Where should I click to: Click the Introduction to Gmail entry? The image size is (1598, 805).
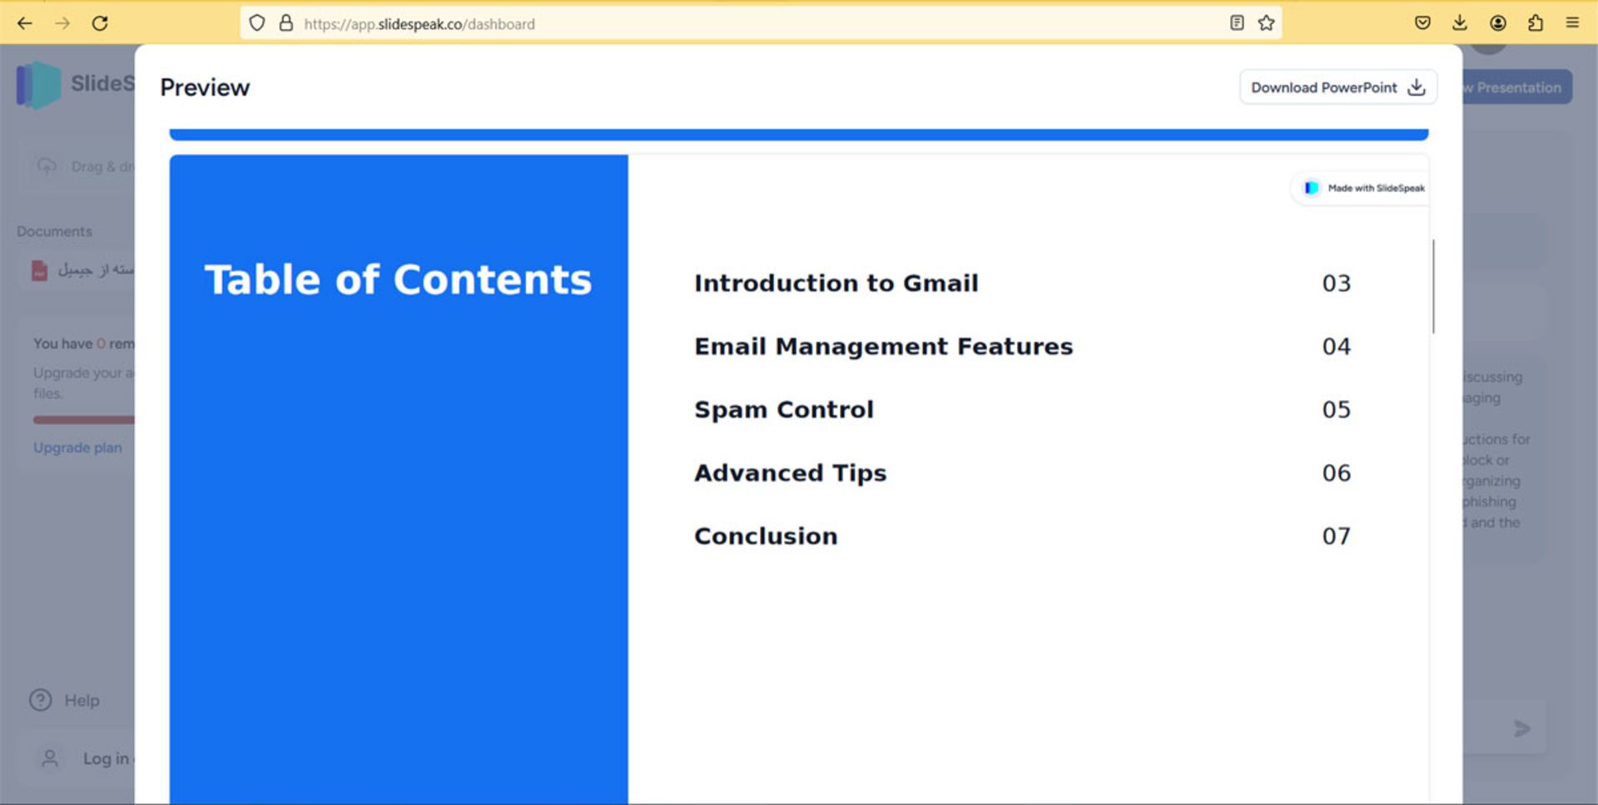point(836,283)
